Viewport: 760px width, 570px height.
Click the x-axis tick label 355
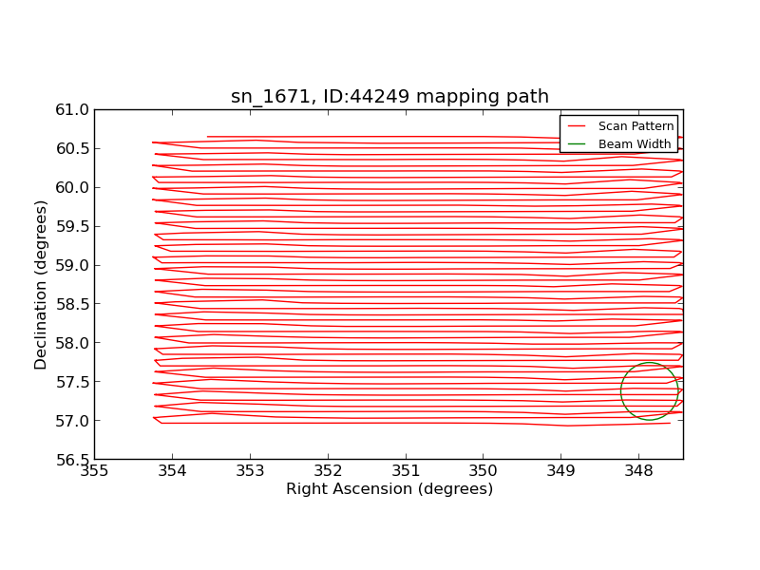[x=94, y=470]
